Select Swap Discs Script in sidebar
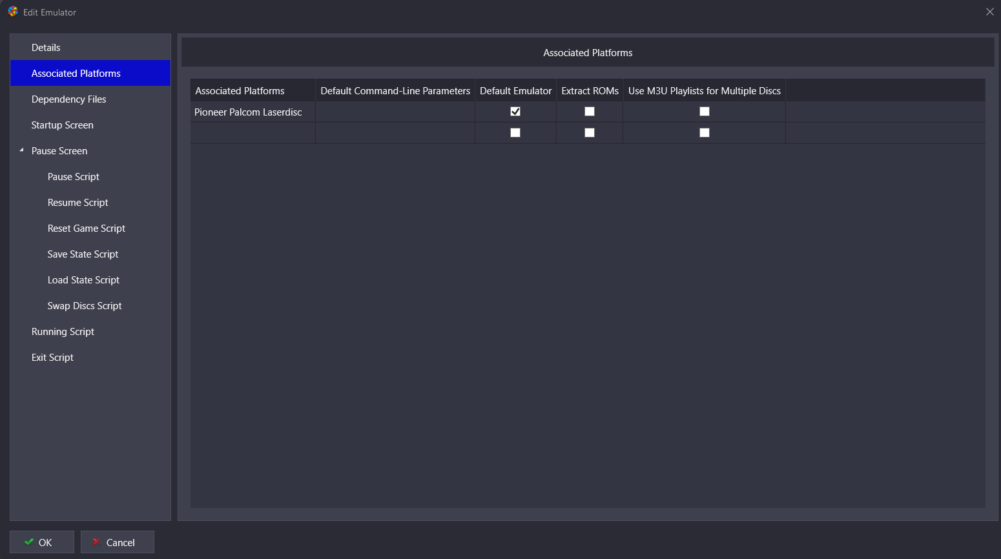This screenshot has height=559, width=1001. click(84, 306)
